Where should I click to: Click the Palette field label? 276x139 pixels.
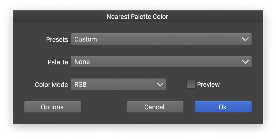(x=58, y=62)
